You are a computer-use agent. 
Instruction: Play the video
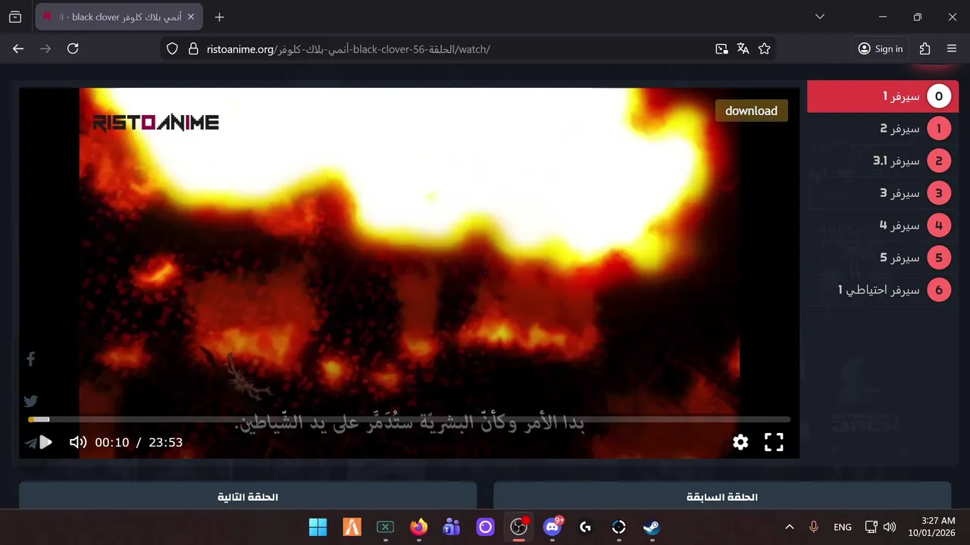point(45,442)
